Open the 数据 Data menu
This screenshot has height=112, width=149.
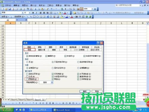59,5
